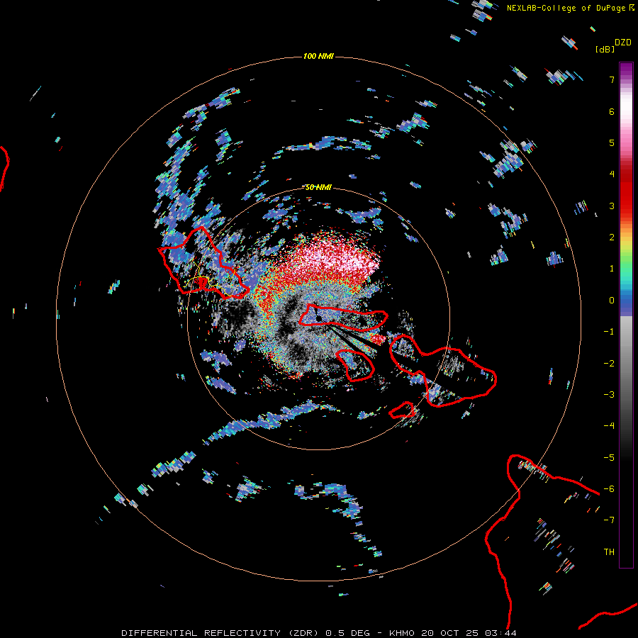Image resolution: width=638 pixels, height=638 pixels.
Task: Click the 6 dB tick on color scale
Action: [612, 111]
